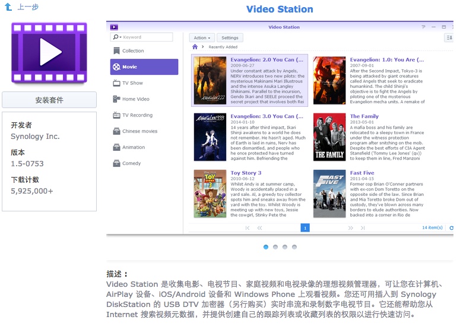The height and width of the screenshot is (326, 457).
Task: Expand the Action dropdown menu
Action: click(x=202, y=37)
